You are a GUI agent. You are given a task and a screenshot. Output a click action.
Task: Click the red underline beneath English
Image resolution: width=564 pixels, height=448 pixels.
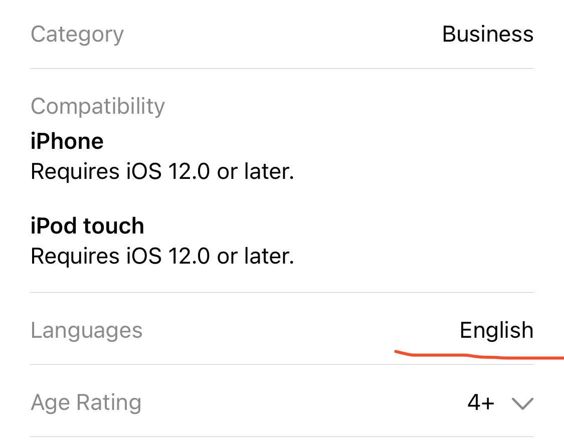[476, 356]
